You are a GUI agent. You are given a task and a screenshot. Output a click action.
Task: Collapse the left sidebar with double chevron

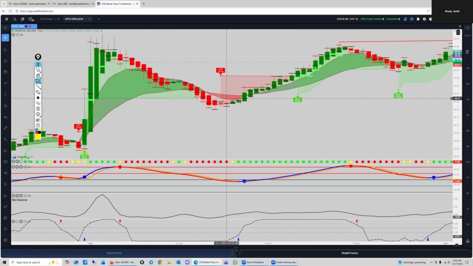pyautogui.click(x=6, y=28)
